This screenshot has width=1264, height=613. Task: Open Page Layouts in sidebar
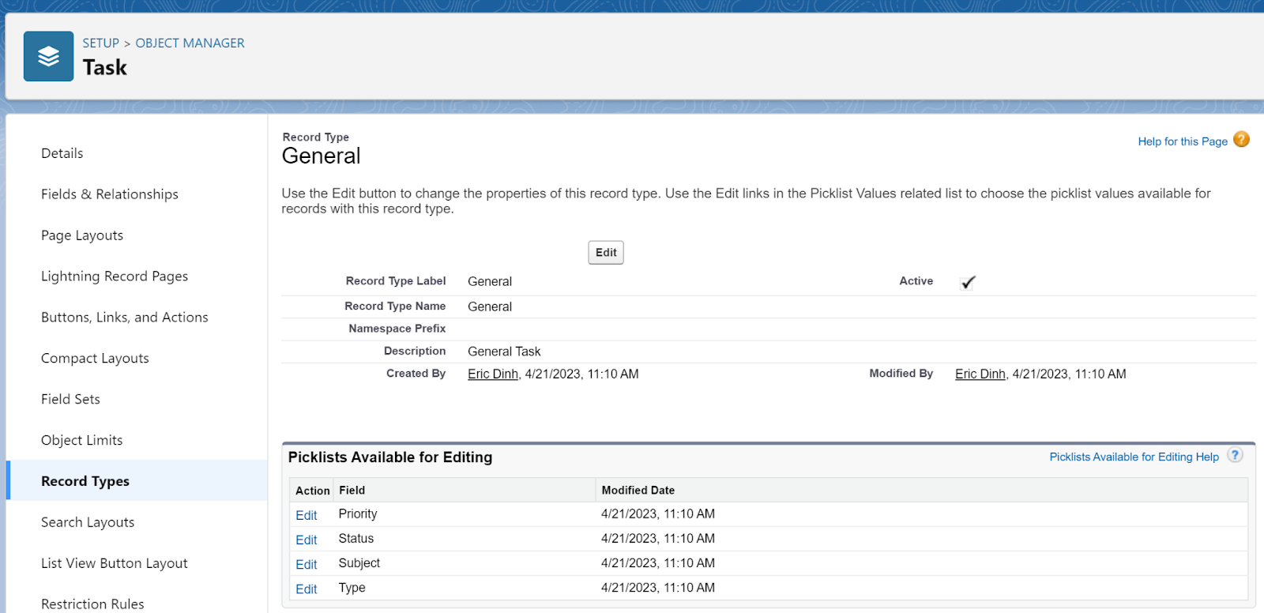82,235
